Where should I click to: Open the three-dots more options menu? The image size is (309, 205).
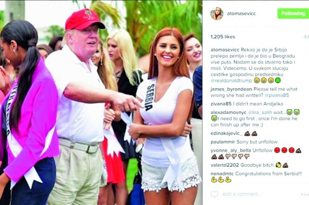tap(305, 194)
